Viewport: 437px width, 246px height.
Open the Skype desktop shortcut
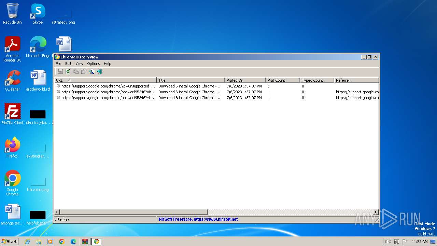(38, 14)
